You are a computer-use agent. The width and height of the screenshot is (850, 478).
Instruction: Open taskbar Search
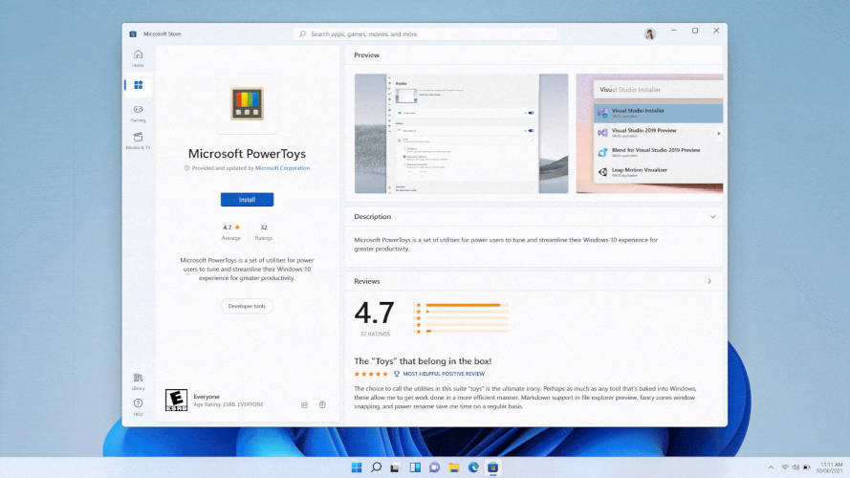coord(376,467)
